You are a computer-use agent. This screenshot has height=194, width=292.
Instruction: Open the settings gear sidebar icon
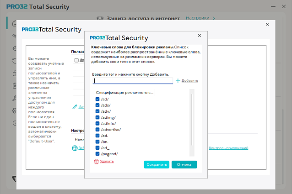tap(15, 110)
